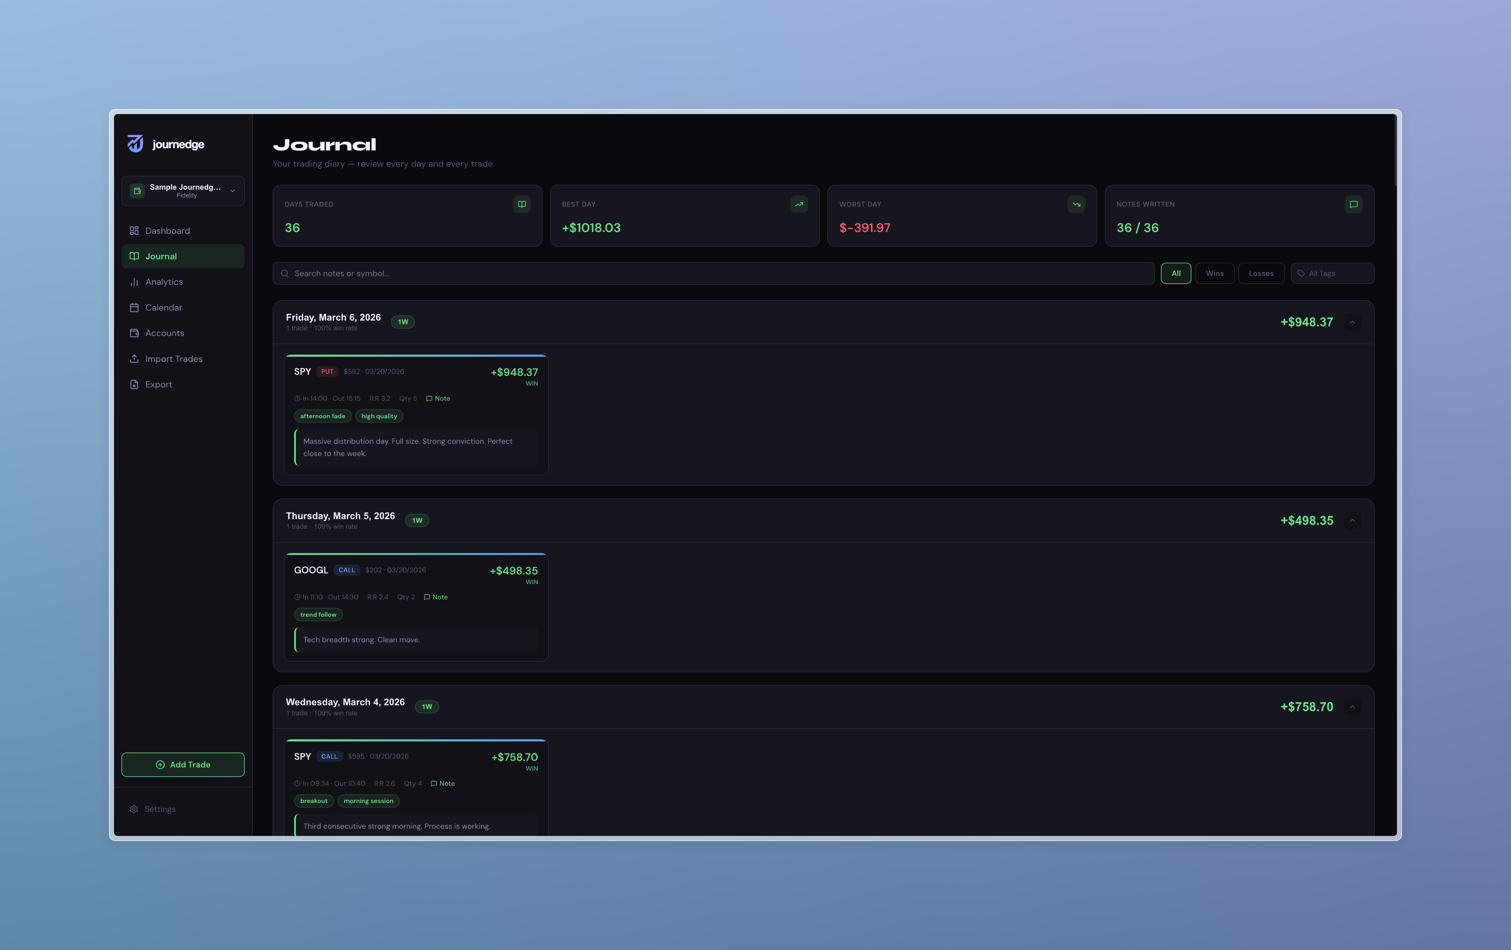This screenshot has width=1511, height=950.
Task: Click the Calendar icon in sidebar
Action: pyautogui.click(x=134, y=307)
